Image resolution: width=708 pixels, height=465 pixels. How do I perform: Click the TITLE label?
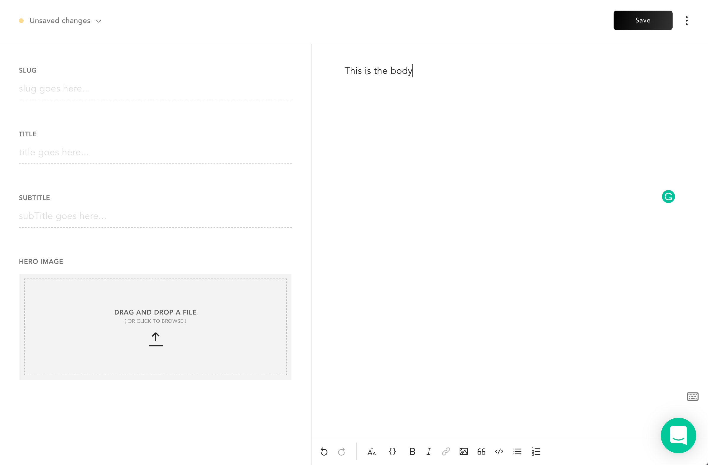28,134
